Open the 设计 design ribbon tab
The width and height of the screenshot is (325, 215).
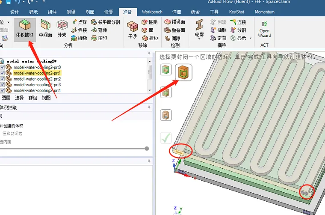click(x=15, y=12)
